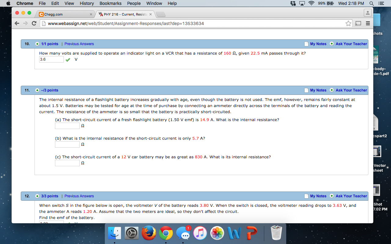Screen dimensions: 391x244
Task: Open Google Chrome from the dock
Action: (x=166, y=234)
